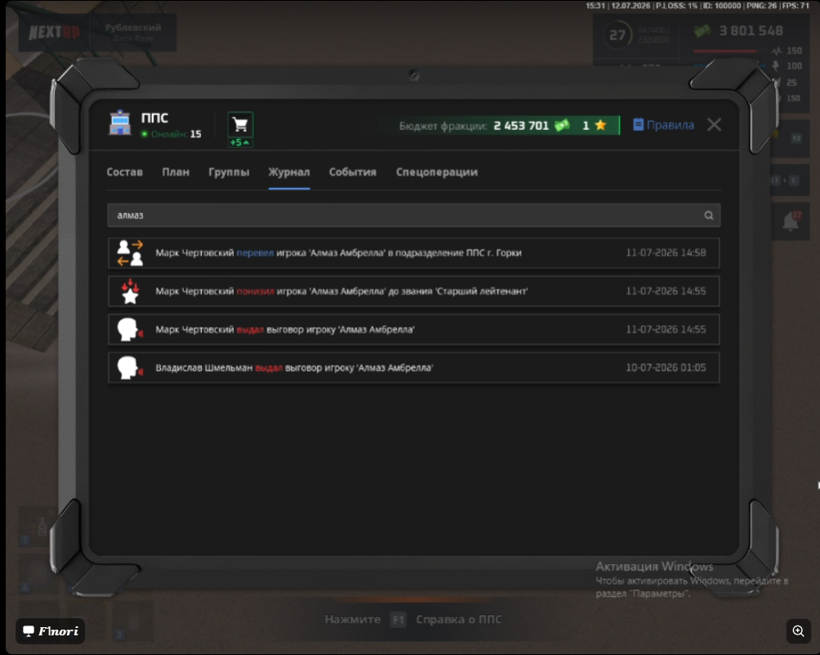The image size is (820, 655).
Task: Click the demotion star icon in the 'понизил' entry
Action: pyautogui.click(x=130, y=291)
